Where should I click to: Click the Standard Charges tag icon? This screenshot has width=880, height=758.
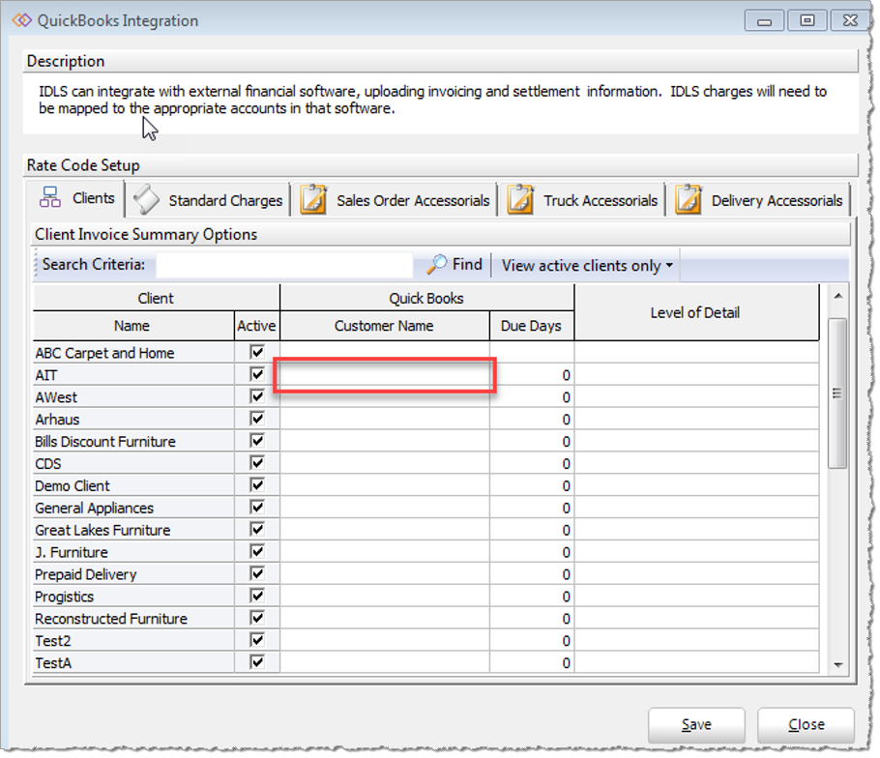click(x=146, y=200)
